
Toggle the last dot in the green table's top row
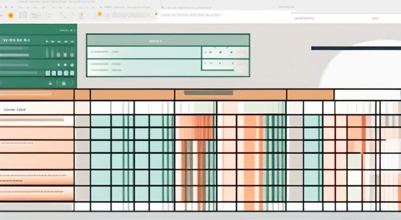[232, 51]
